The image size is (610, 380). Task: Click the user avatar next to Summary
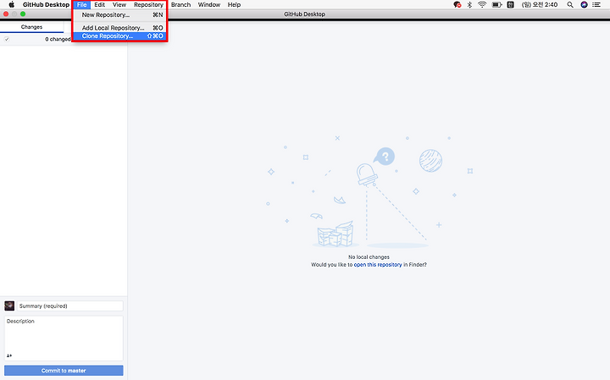pos(9,306)
